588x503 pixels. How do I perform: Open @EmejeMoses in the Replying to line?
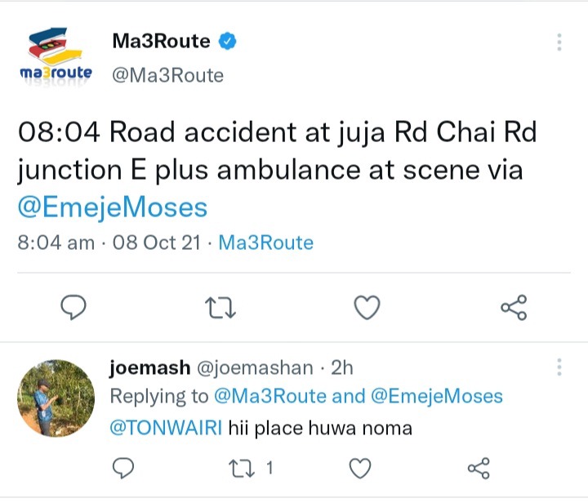click(x=437, y=396)
